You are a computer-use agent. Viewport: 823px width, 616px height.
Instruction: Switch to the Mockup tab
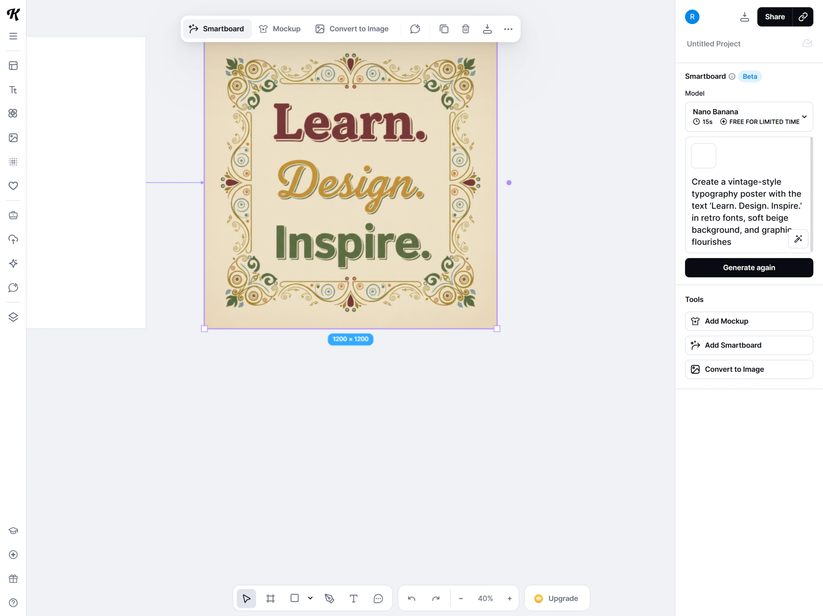(280, 29)
